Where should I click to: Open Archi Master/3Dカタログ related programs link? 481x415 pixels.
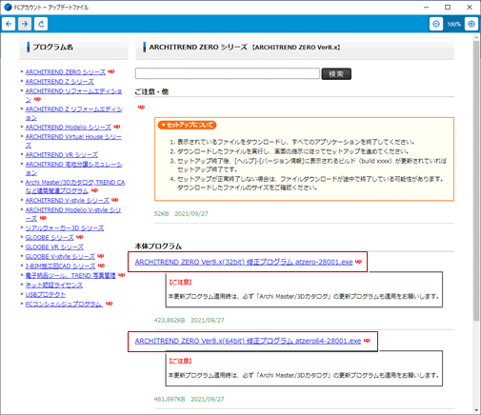pos(75,187)
